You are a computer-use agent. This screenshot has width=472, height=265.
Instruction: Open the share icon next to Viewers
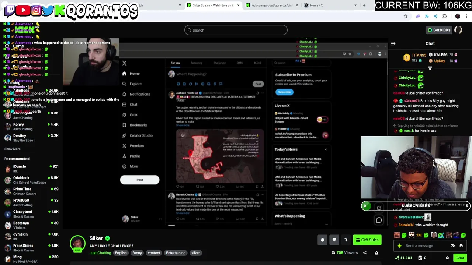[365, 253]
